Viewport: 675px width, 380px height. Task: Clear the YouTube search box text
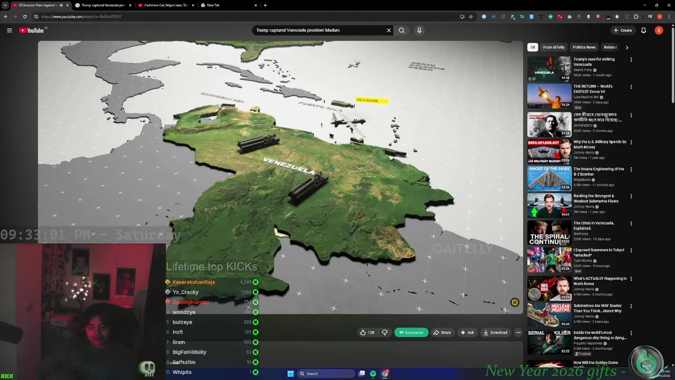pos(389,30)
